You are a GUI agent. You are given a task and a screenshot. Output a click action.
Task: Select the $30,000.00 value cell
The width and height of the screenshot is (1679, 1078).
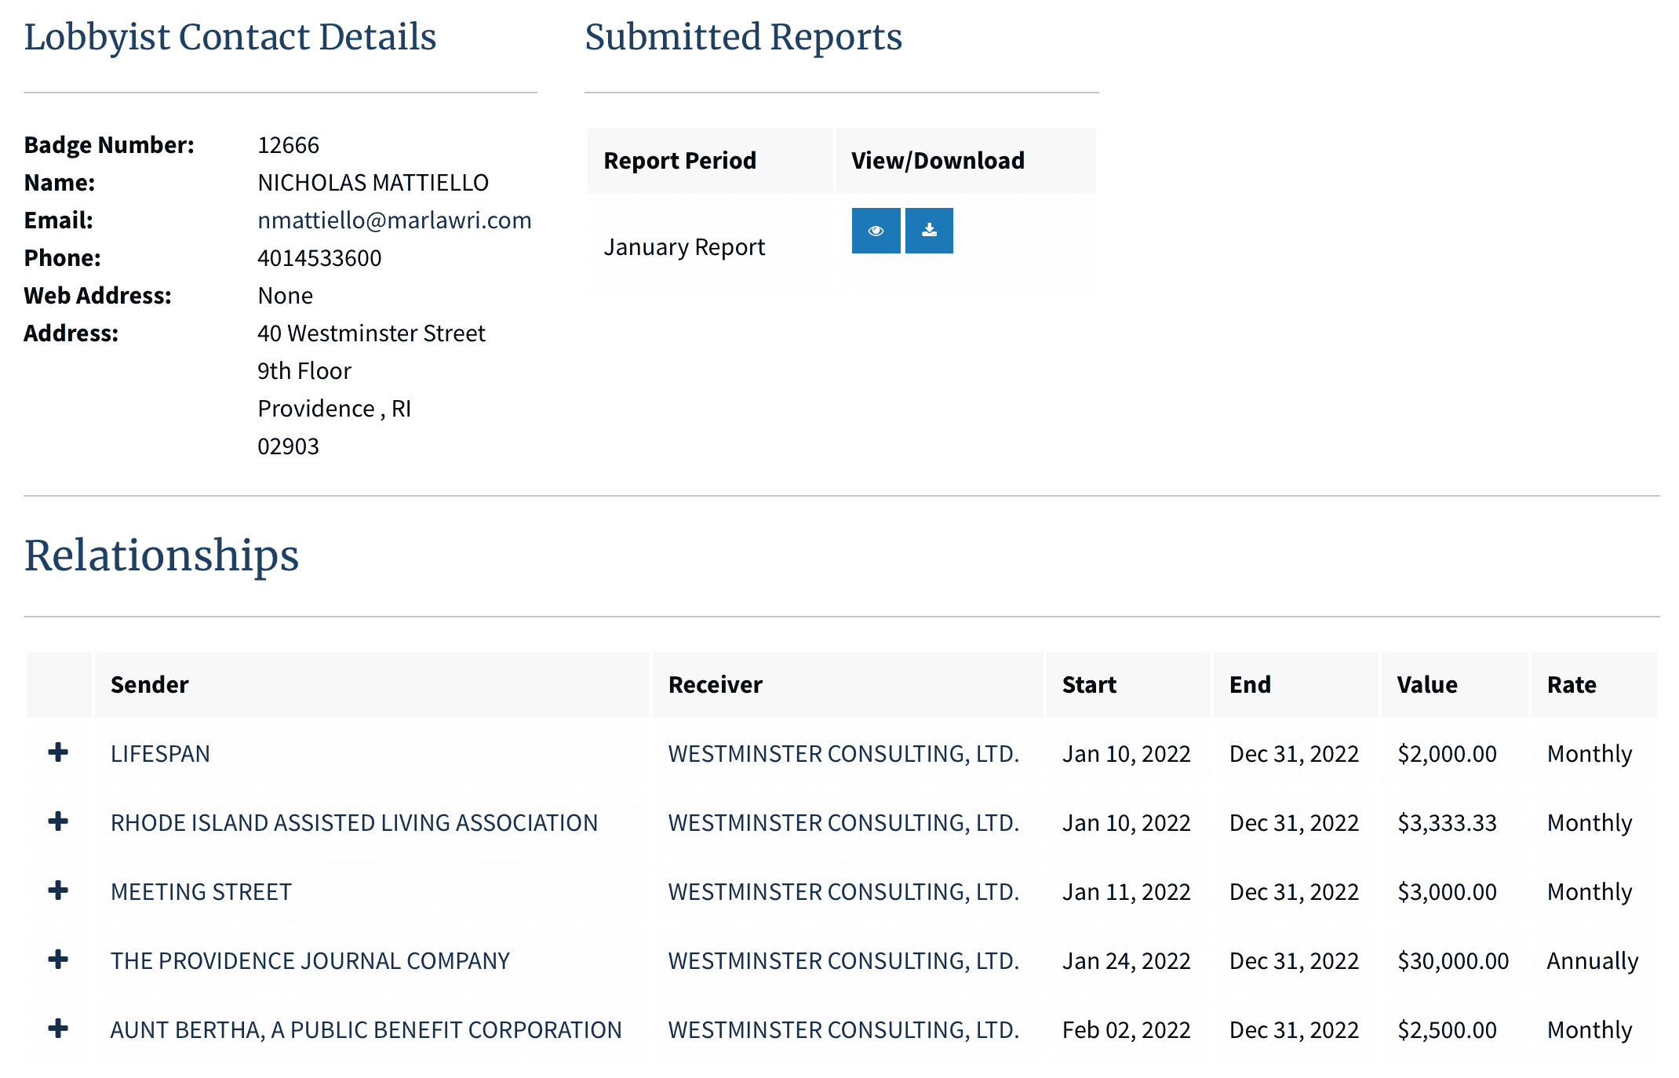(1453, 961)
